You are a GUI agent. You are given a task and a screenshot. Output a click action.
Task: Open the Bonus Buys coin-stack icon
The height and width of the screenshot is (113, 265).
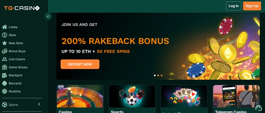(5, 51)
